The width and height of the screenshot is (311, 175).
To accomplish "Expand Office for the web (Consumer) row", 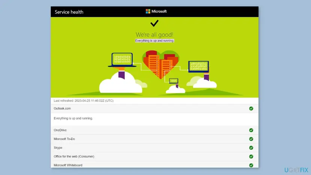I will pos(154,157).
